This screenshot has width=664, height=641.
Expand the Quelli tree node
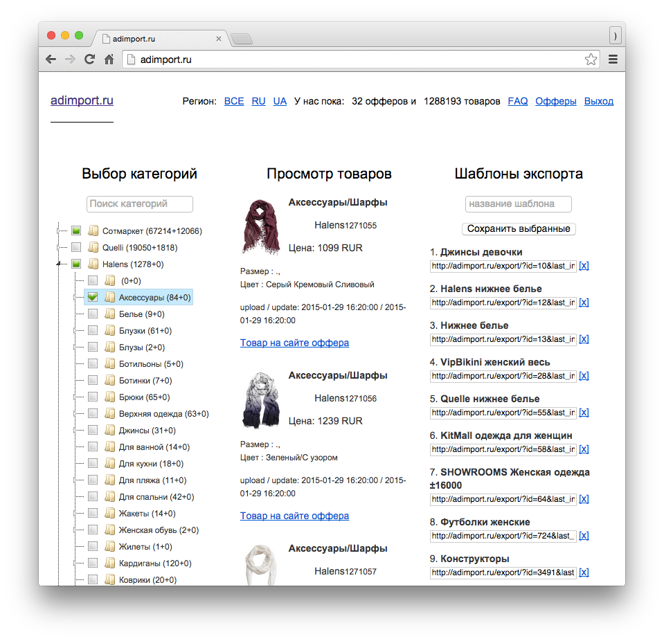(x=59, y=248)
